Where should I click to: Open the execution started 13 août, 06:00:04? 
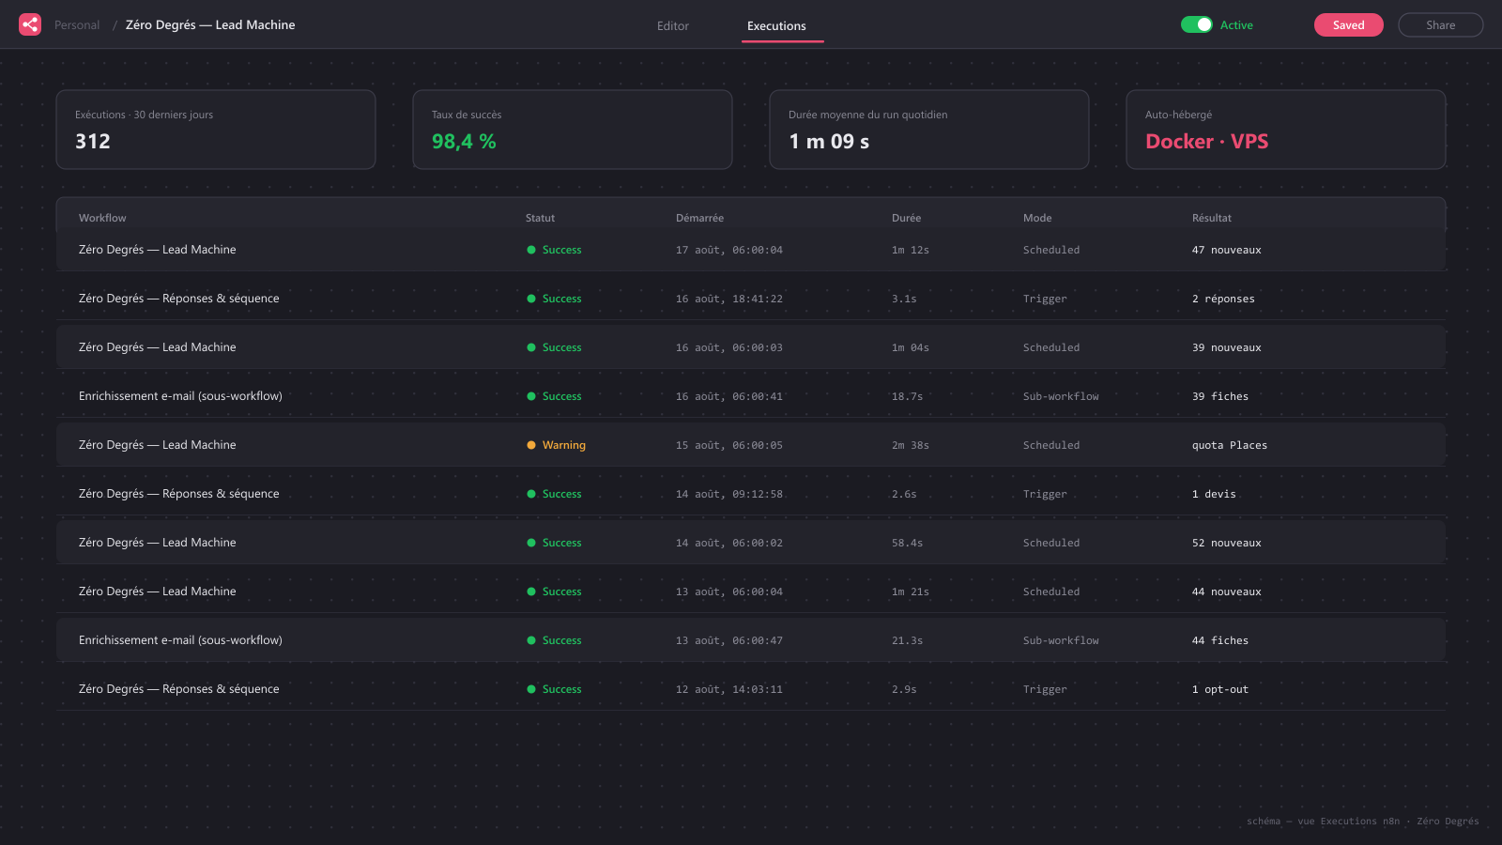click(x=751, y=591)
